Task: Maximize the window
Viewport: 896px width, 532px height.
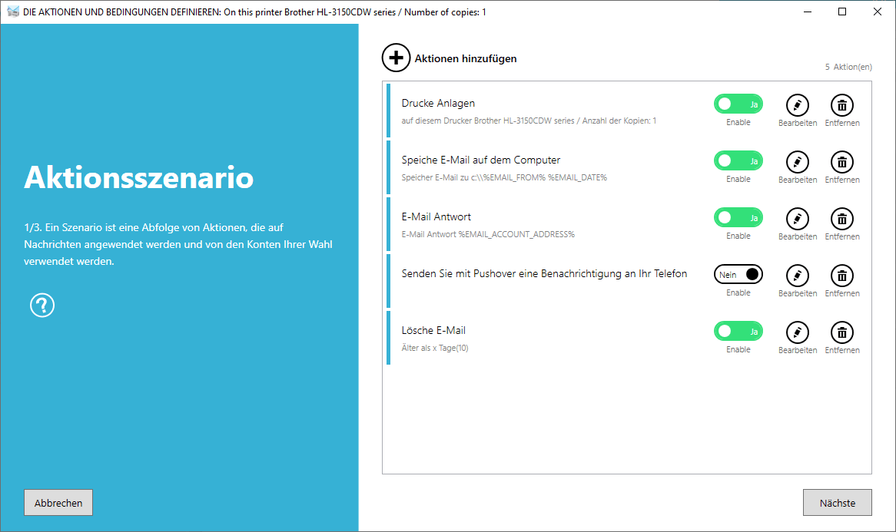Action: (x=841, y=12)
